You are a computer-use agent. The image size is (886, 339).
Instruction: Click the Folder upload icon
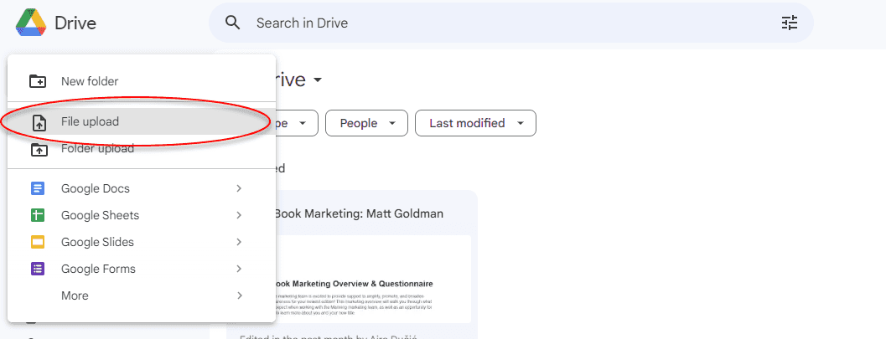point(38,149)
